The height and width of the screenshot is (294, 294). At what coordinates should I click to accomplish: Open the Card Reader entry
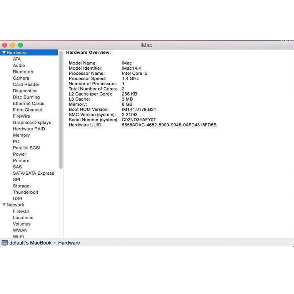point(26,85)
